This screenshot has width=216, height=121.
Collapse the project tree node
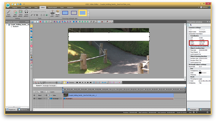point(7,25)
